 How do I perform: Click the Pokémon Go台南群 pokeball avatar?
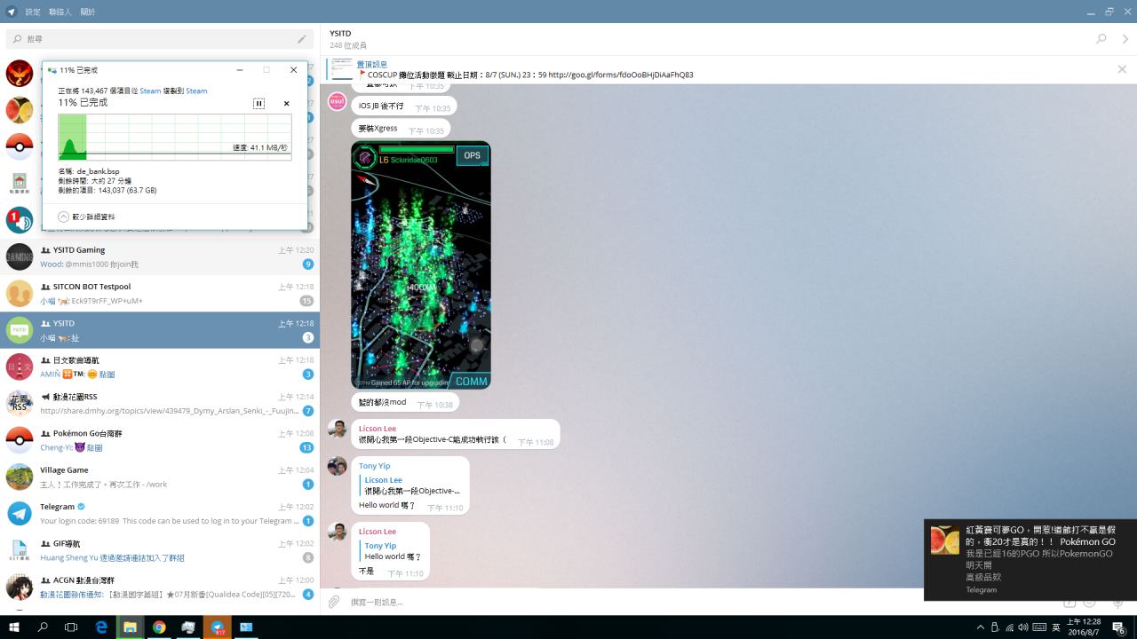pyautogui.click(x=20, y=440)
